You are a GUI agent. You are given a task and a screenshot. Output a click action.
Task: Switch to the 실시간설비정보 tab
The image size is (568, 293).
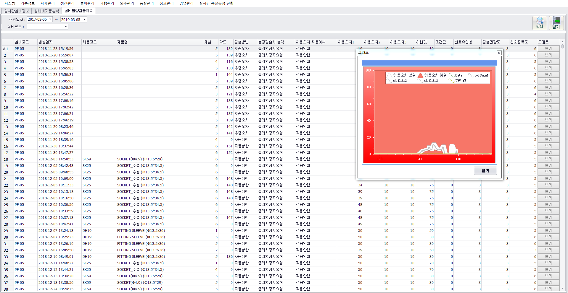17,11
